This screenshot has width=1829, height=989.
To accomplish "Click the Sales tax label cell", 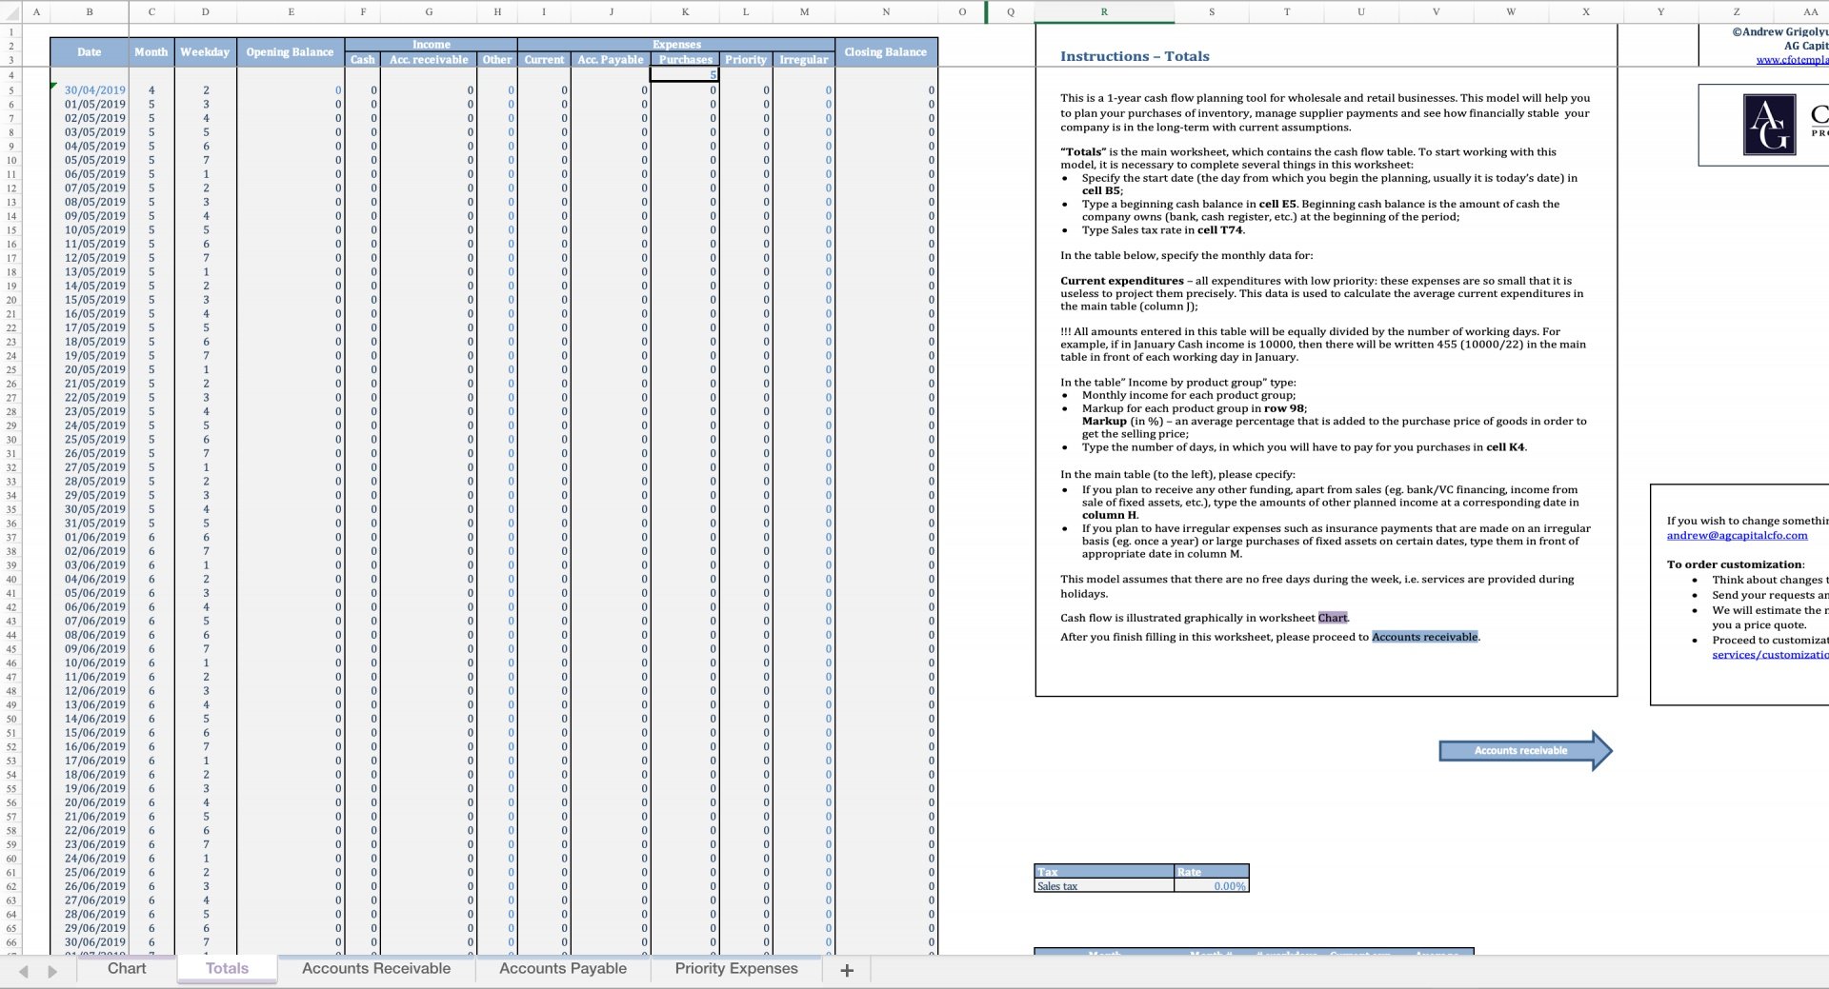I will coord(1104,886).
